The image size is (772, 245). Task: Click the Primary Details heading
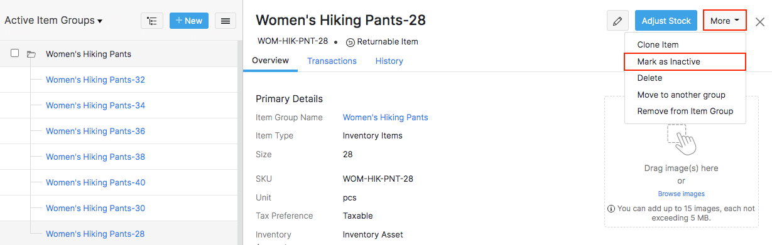click(x=289, y=98)
